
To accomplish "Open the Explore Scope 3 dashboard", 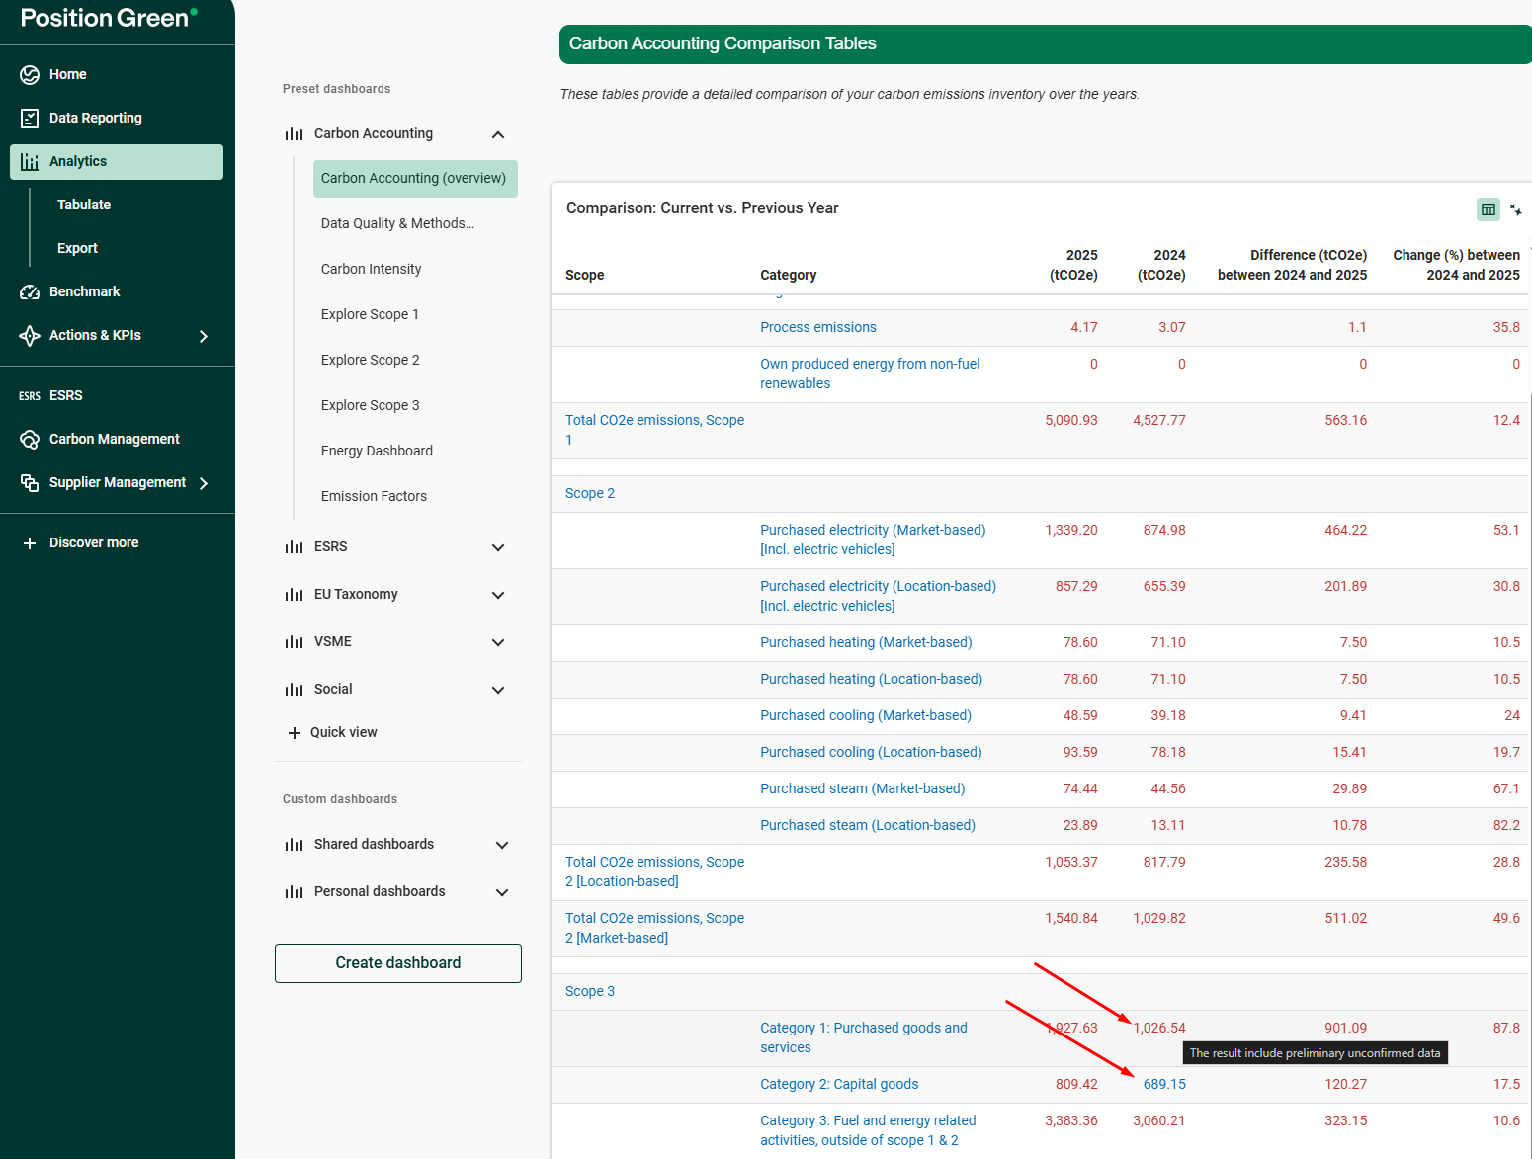I will (x=370, y=405).
